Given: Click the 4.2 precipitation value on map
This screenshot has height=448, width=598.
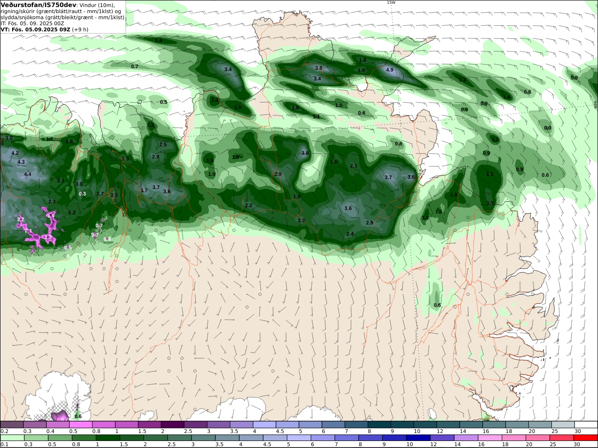Looking at the screenshot, I should 15,153.
